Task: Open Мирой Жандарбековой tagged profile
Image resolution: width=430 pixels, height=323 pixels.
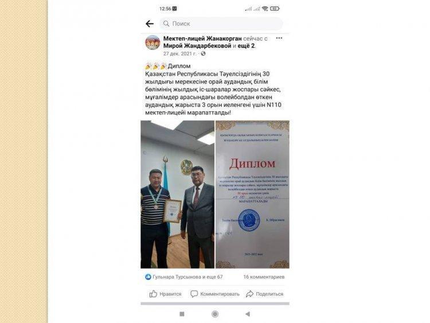Action: tap(197, 46)
